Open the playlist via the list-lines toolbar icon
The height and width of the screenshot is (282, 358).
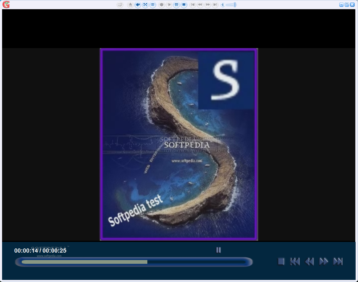coord(153,5)
